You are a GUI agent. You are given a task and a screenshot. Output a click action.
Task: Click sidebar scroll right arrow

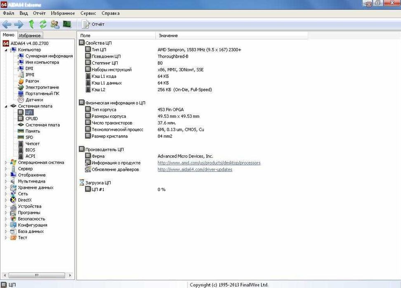[x=70, y=275]
